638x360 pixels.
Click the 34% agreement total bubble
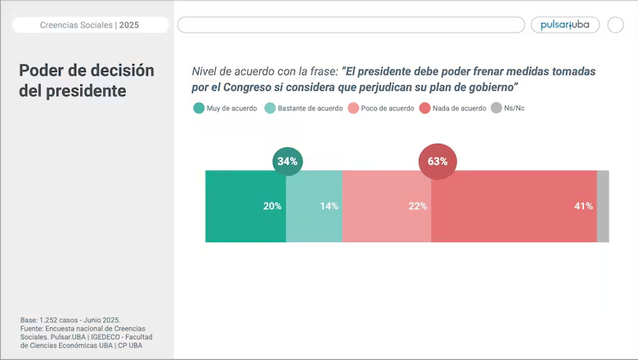pyautogui.click(x=288, y=161)
